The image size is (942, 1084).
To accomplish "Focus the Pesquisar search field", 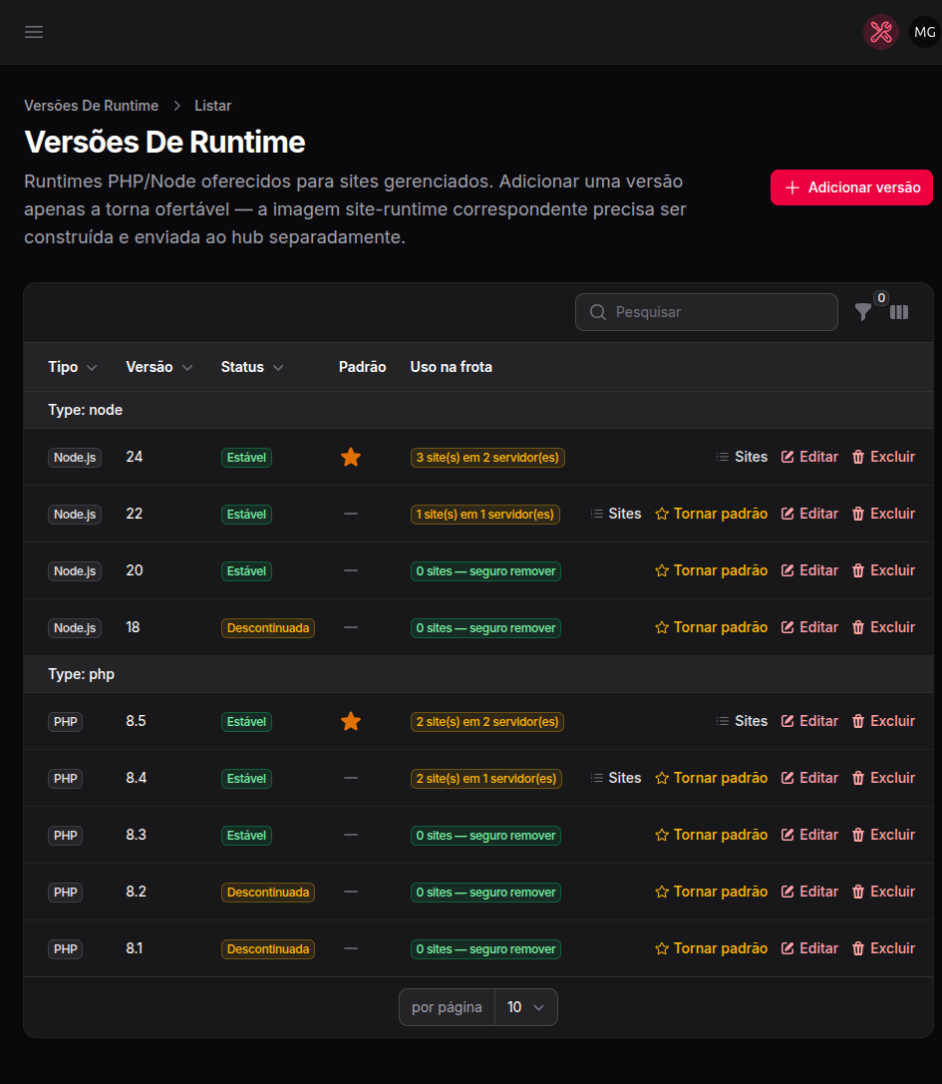I will (707, 312).
